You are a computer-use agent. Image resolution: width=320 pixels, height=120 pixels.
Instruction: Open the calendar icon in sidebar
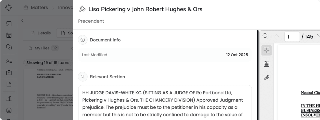tap(9, 35)
